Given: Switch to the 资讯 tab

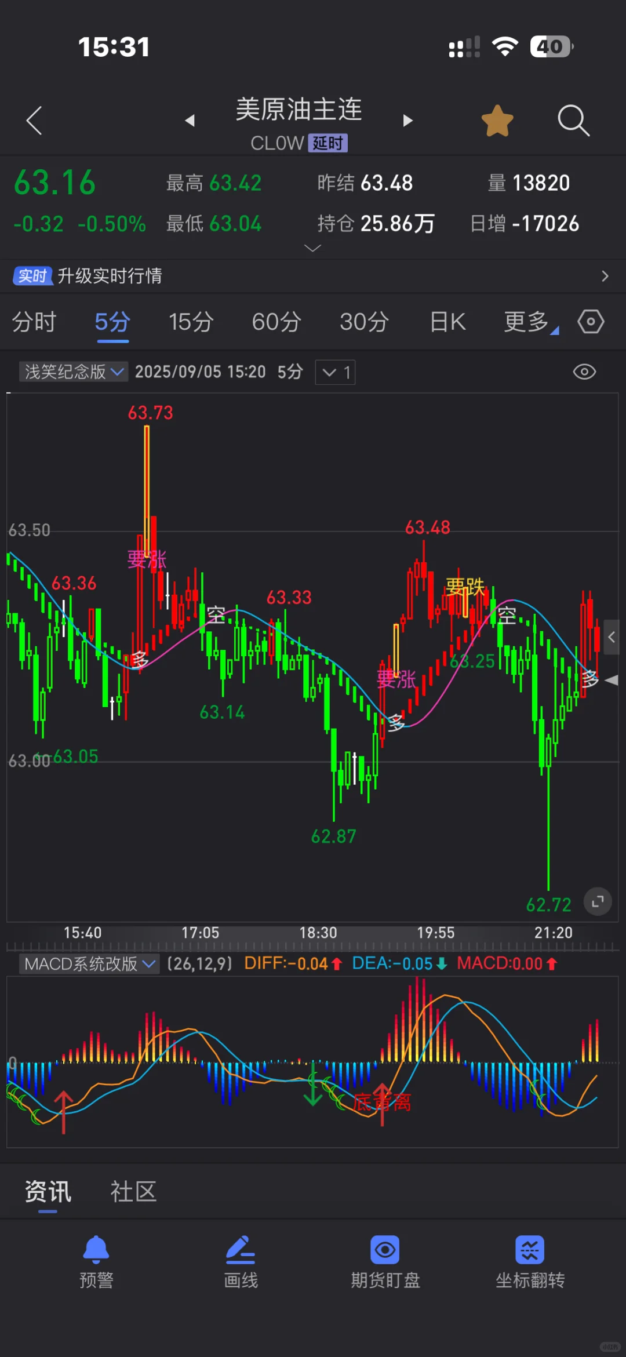Looking at the screenshot, I should (x=48, y=1192).
